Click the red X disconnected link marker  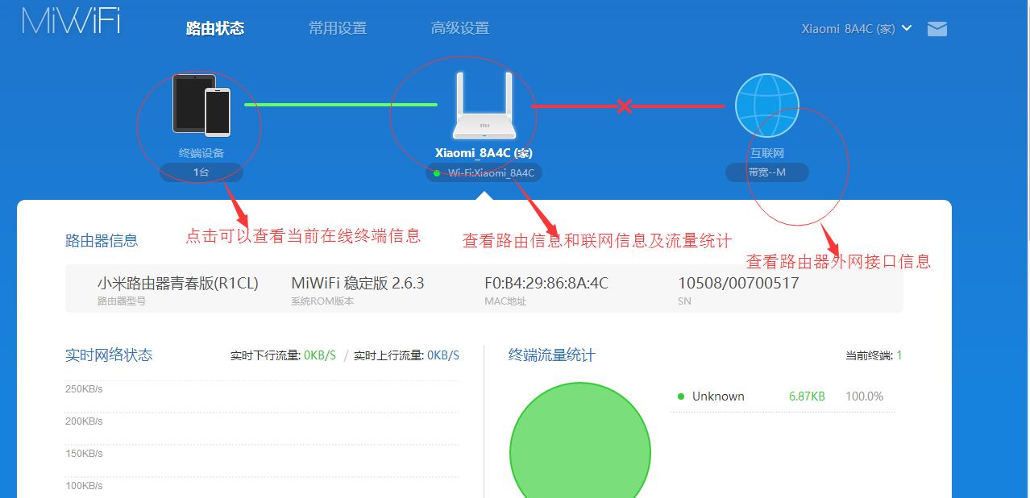click(624, 106)
